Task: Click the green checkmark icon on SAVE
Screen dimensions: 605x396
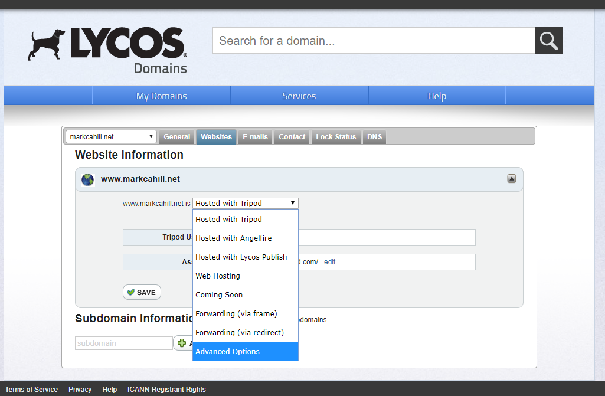Action: pos(130,292)
